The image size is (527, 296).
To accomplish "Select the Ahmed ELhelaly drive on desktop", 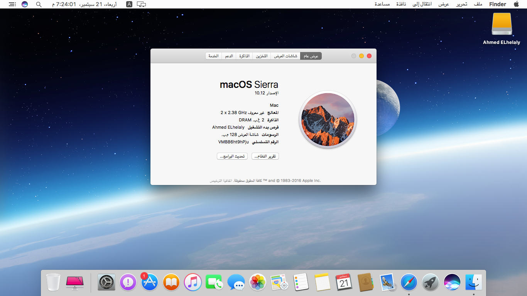I will (502, 26).
